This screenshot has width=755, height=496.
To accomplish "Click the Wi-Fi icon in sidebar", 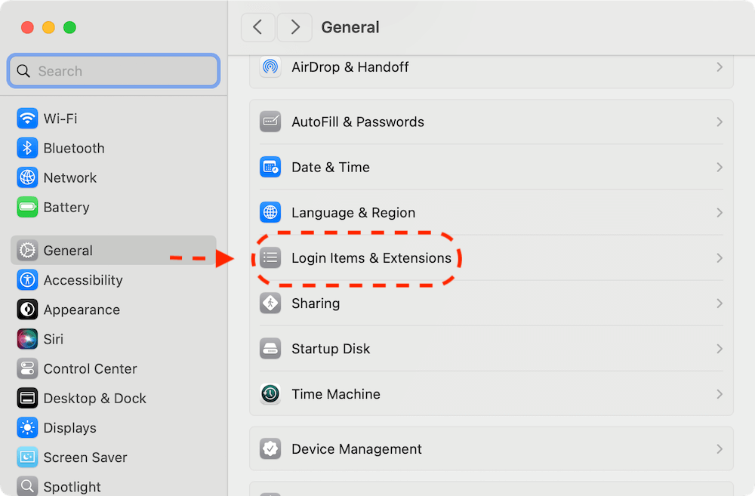I will (x=28, y=119).
